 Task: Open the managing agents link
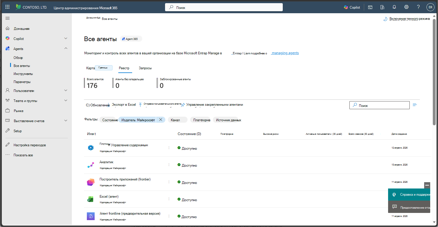click(x=285, y=53)
